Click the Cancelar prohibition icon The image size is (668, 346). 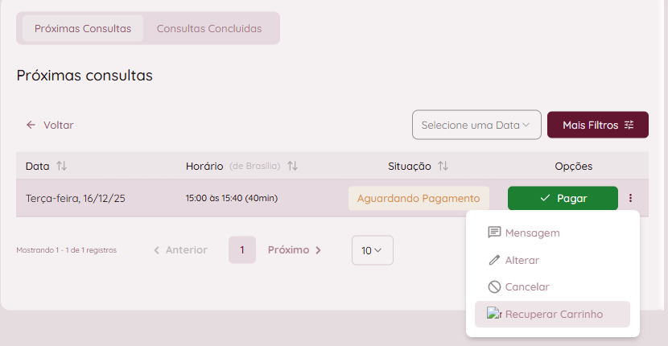(495, 286)
